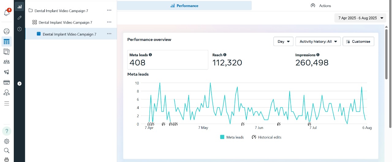The image size is (392, 162).
Task: Select the pencil edit icon in dark panel
Action: coord(19,18)
